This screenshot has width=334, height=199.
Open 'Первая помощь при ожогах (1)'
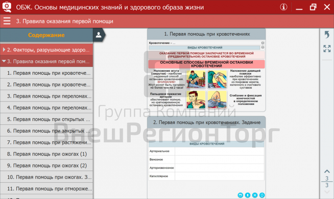tap(47, 154)
